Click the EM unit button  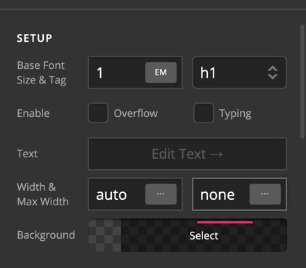(161, 72)
